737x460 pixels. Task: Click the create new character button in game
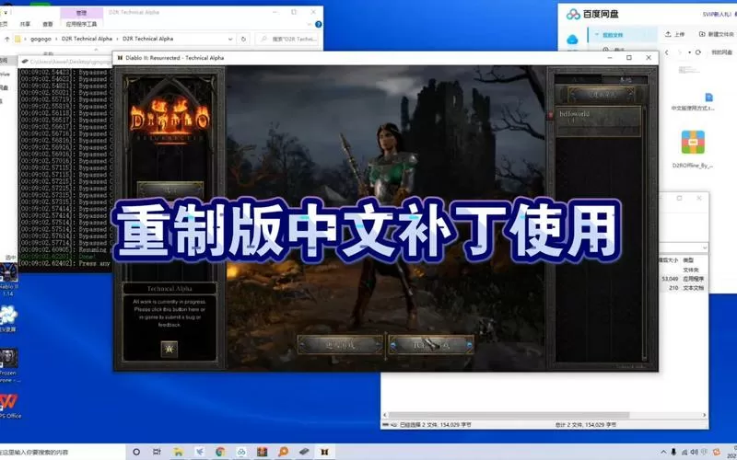[x=602, y=95]
